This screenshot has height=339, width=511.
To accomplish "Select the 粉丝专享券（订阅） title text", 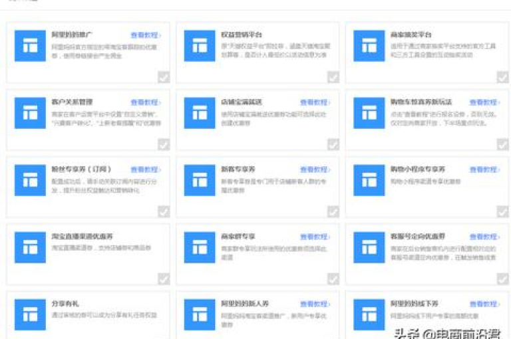I will (81, 169).
